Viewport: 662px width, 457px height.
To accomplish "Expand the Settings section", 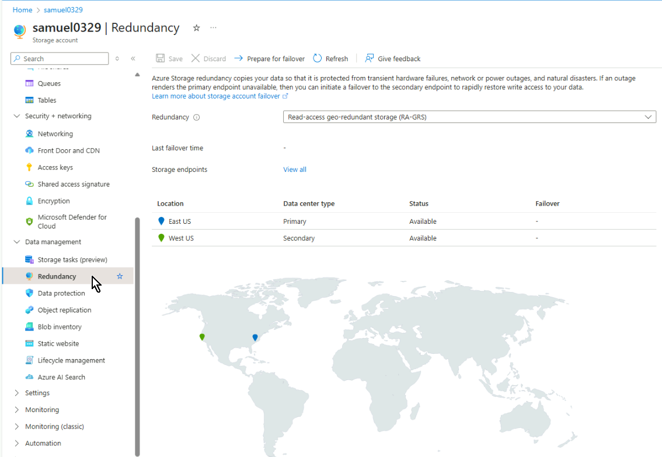I will [17, 393].
